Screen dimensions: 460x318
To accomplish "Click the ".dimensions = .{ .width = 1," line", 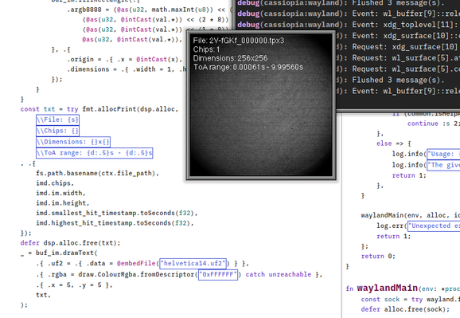I will point(127,69).
